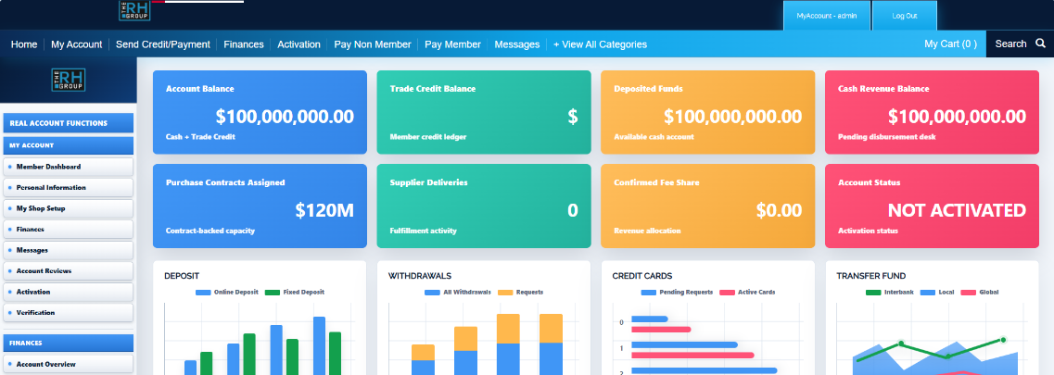Click the Purchase Contracts Assigned card
This screenshot has width=1054, height=375.
[260, 206]
